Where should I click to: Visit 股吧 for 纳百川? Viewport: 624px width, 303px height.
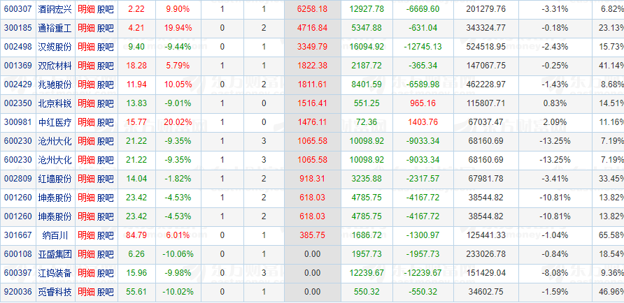[x=106, y=235]
